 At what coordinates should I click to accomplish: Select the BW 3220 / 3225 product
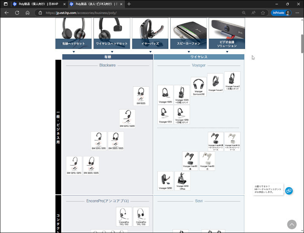pos(91,166)
